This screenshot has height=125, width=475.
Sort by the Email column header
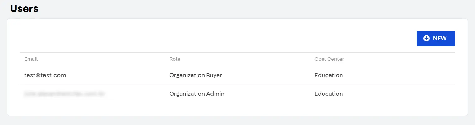coord(31,59)
